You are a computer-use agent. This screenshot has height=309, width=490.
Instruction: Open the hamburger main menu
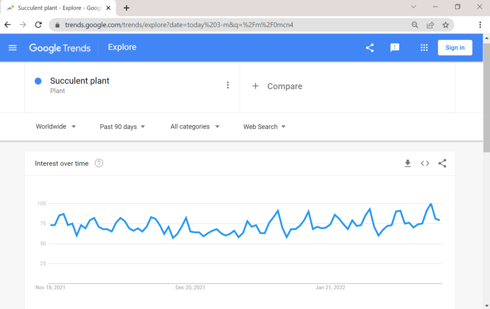12,48
